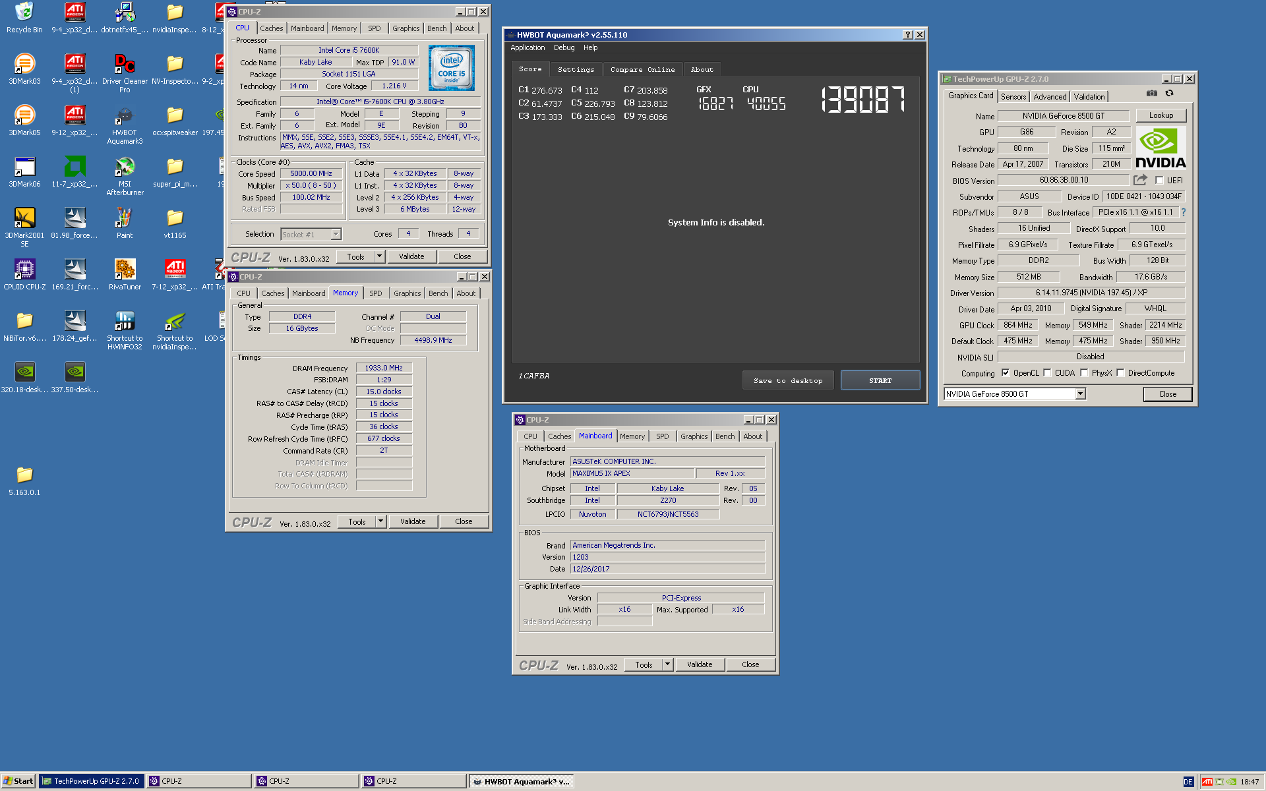The height and width of the screenshot is (791, 1266).
Task: Click the START button in Aquamark
Action: click(x=880, y=380)
